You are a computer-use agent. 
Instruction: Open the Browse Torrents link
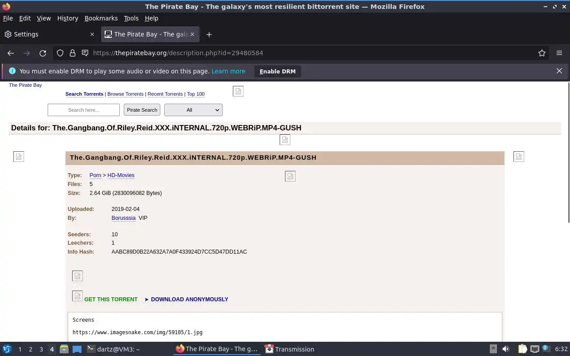coord(125,94)
